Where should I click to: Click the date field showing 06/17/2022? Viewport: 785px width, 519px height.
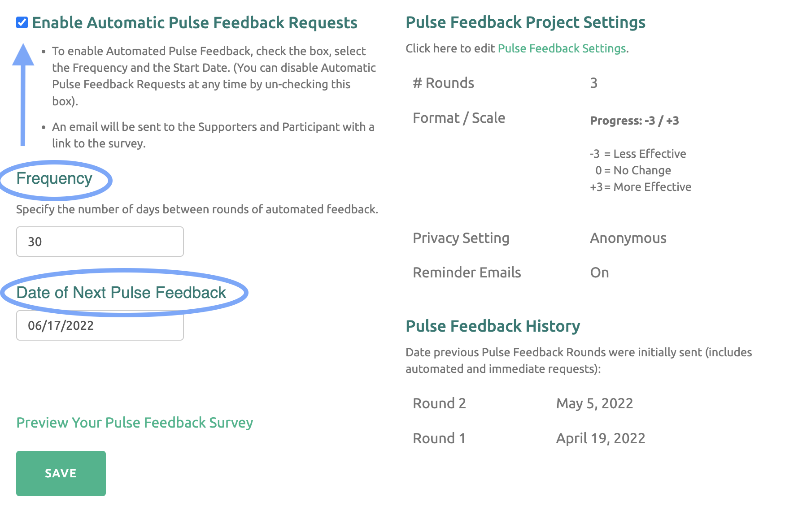[100, 325]
